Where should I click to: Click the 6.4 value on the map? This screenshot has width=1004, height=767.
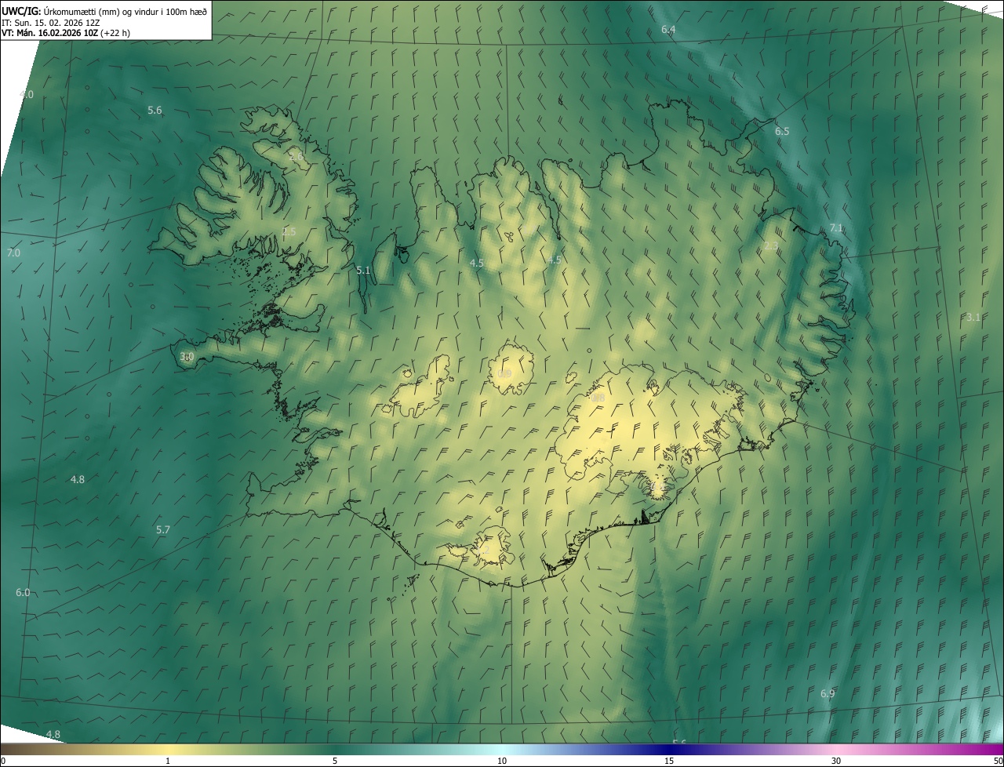tap(668, 30)
